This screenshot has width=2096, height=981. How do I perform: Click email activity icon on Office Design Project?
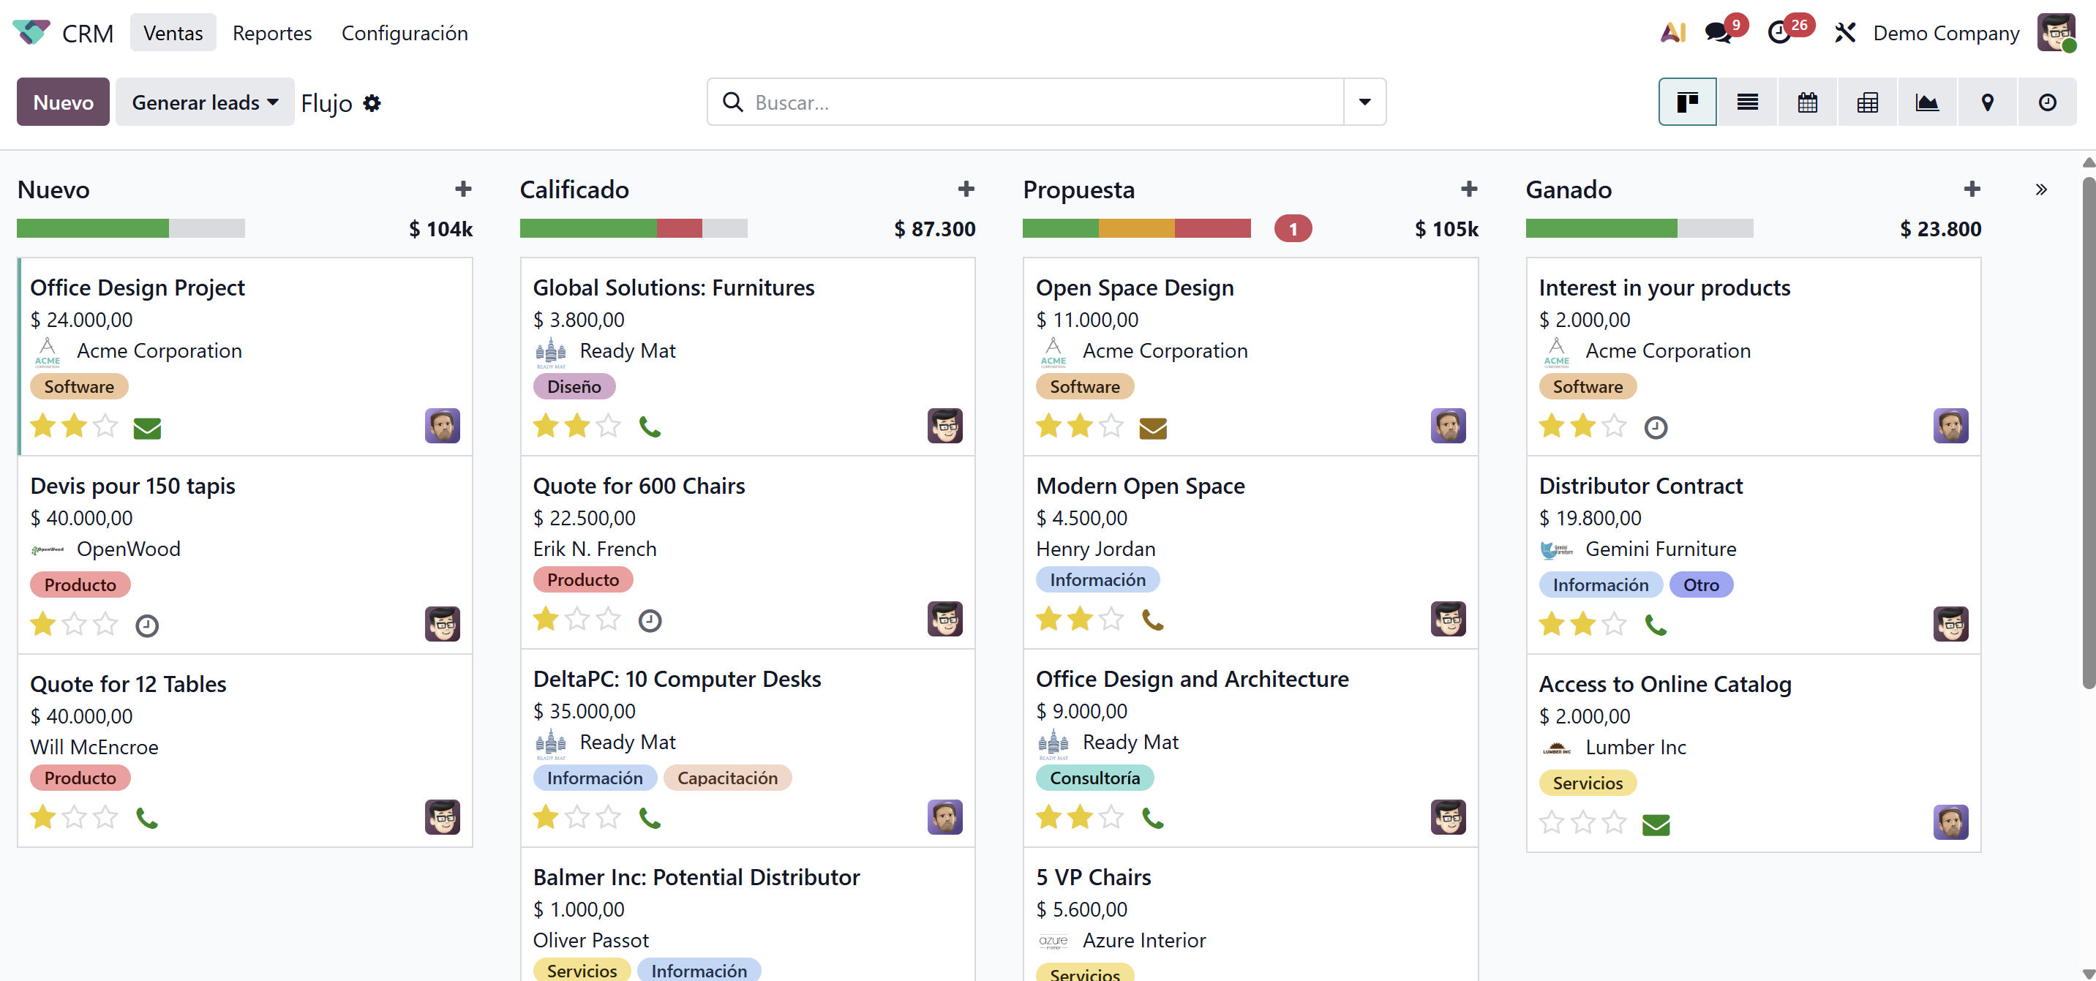pos(147,428)
